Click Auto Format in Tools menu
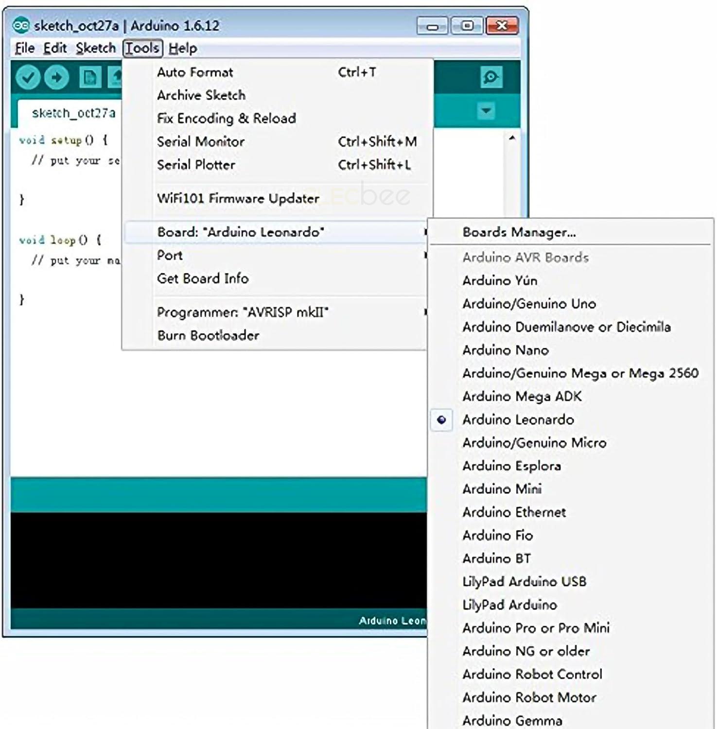Screen dimensions: 717x729 (195, 72)
